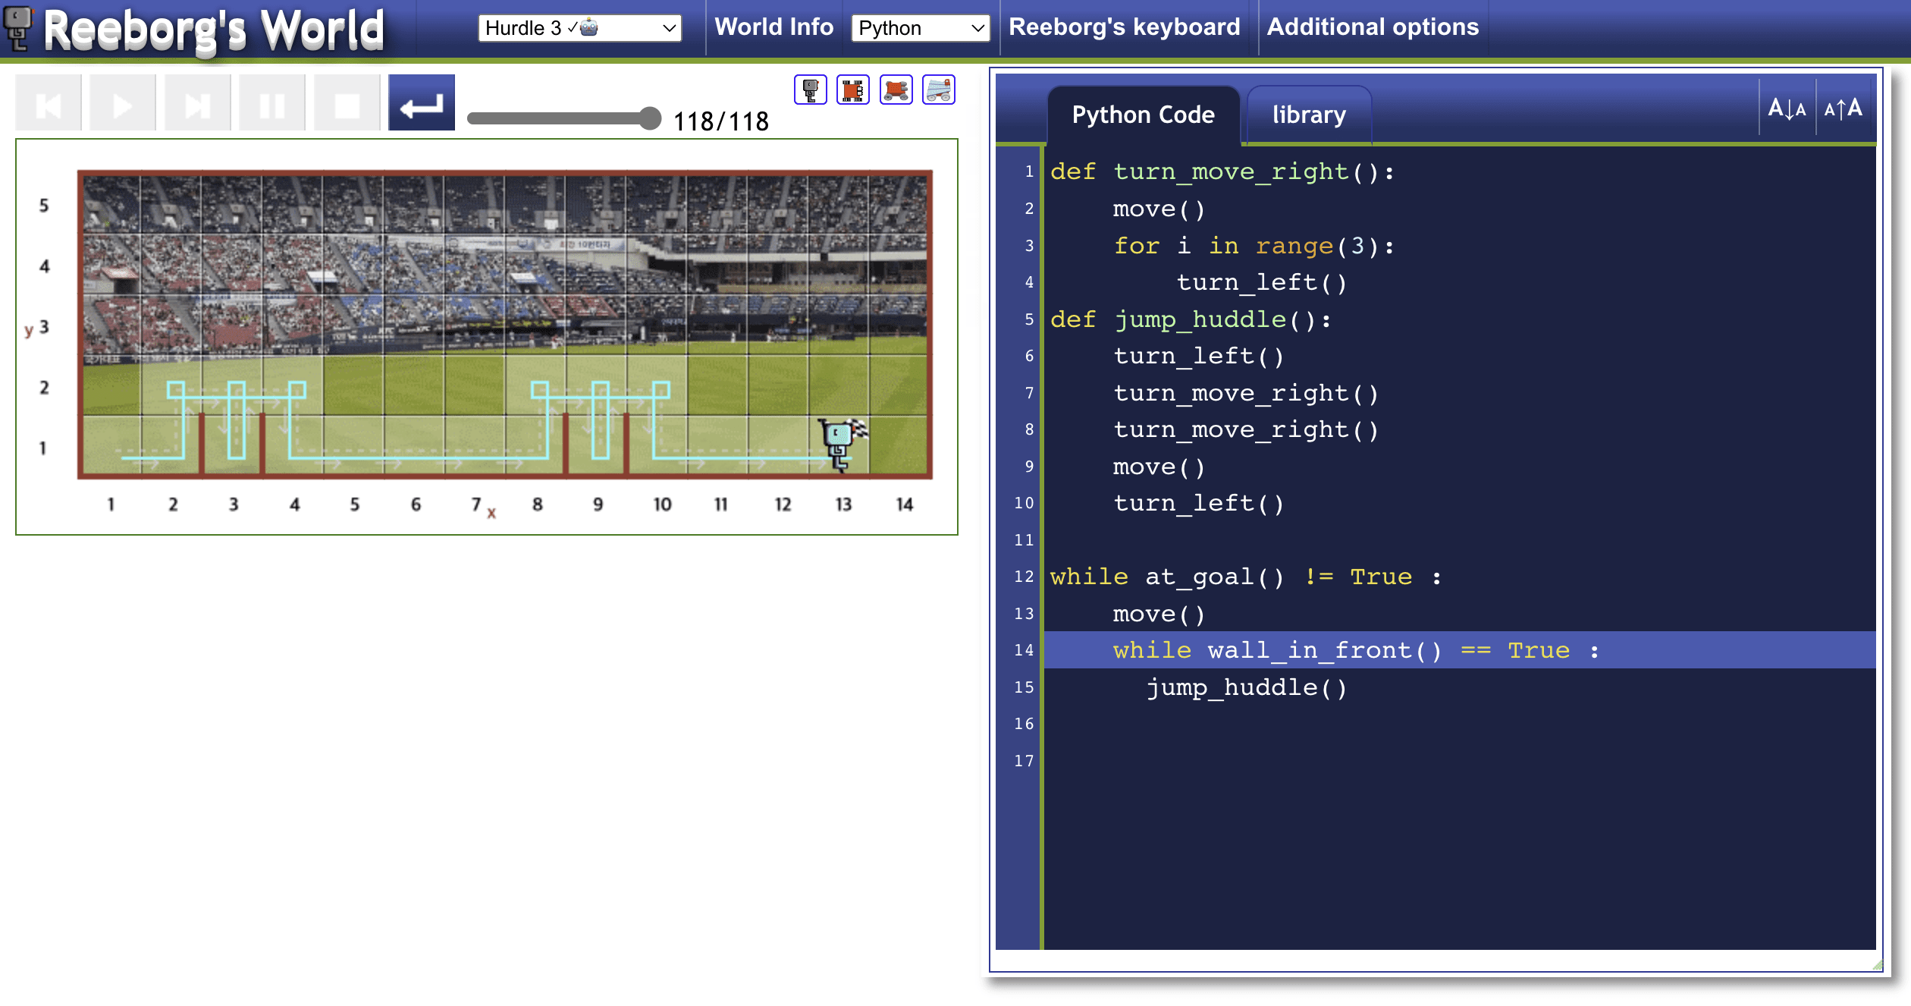Increase the editor font size

[1844, 109]
